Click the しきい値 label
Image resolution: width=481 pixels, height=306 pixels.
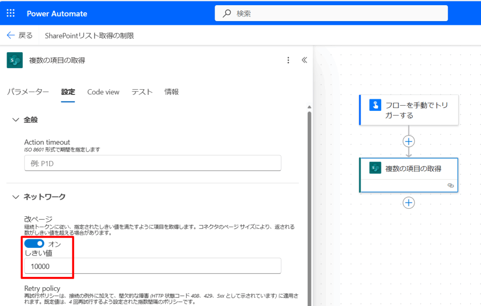tap(39, 253)
